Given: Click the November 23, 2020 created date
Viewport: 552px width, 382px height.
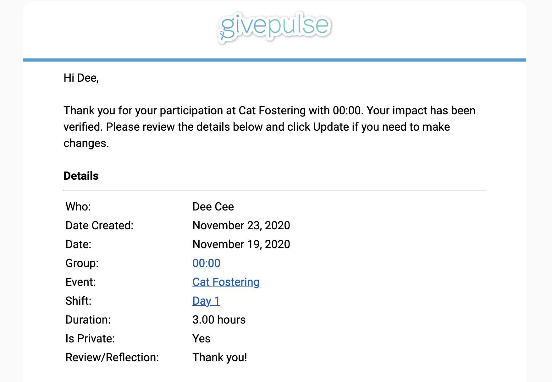Looking at the screenshot, I should 241,226.
